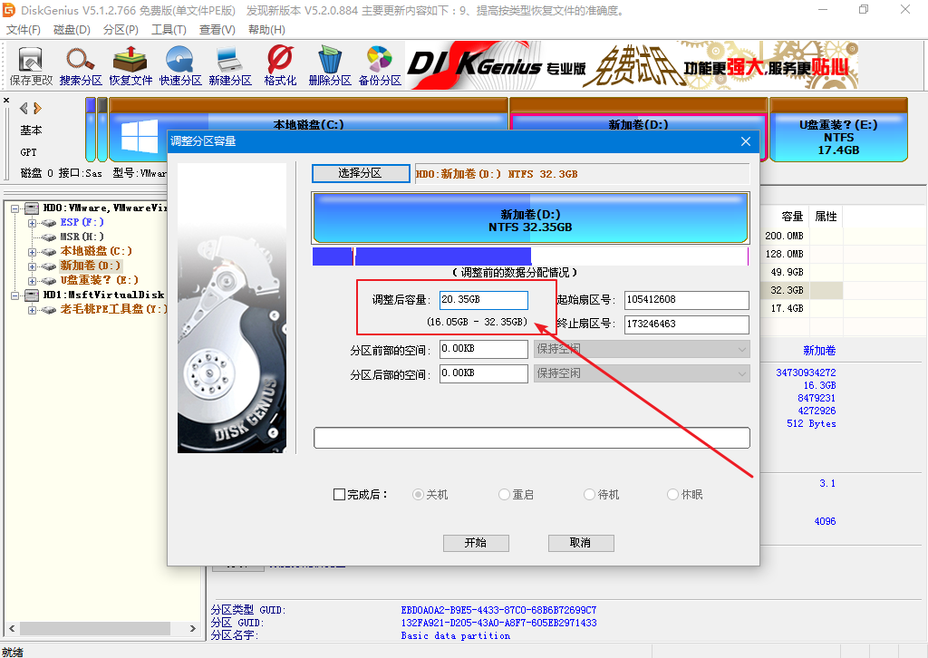Viewport: 928px width, 658px height.
Task: Click the 调整后容量 input field
Action: point(484,300)
